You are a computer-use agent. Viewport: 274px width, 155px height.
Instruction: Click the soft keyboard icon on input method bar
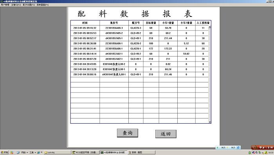(x=271, y=148)
